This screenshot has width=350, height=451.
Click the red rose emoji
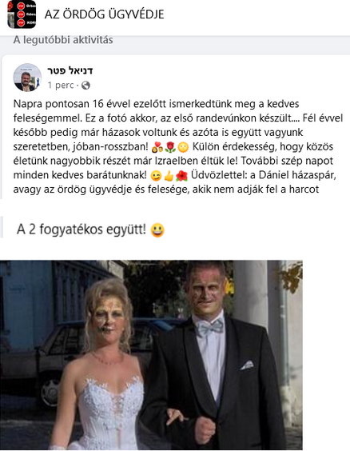coord(170,147)
